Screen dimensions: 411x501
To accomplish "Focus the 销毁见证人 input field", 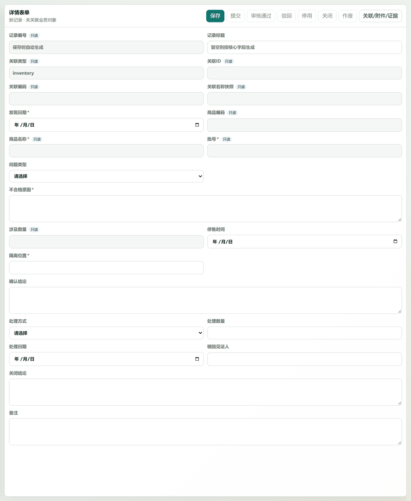I will [x=304, y=359].
